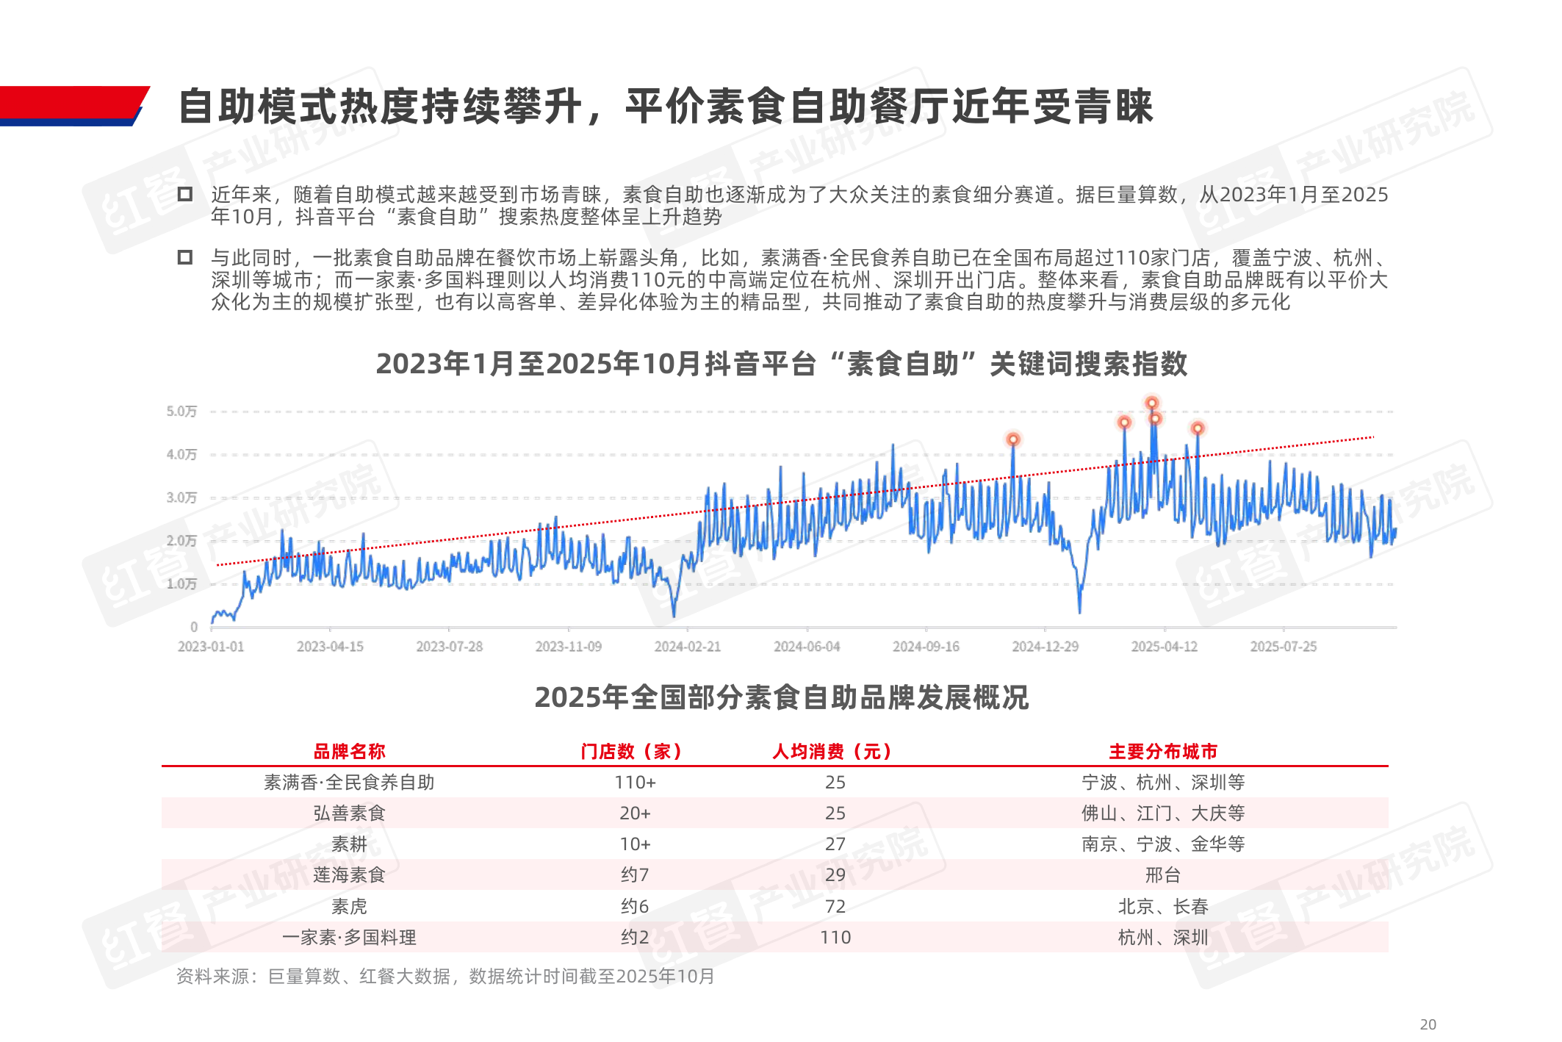Click the leftmost red peak marker on chart
1562x1042 pixels.
point(1013,439)
